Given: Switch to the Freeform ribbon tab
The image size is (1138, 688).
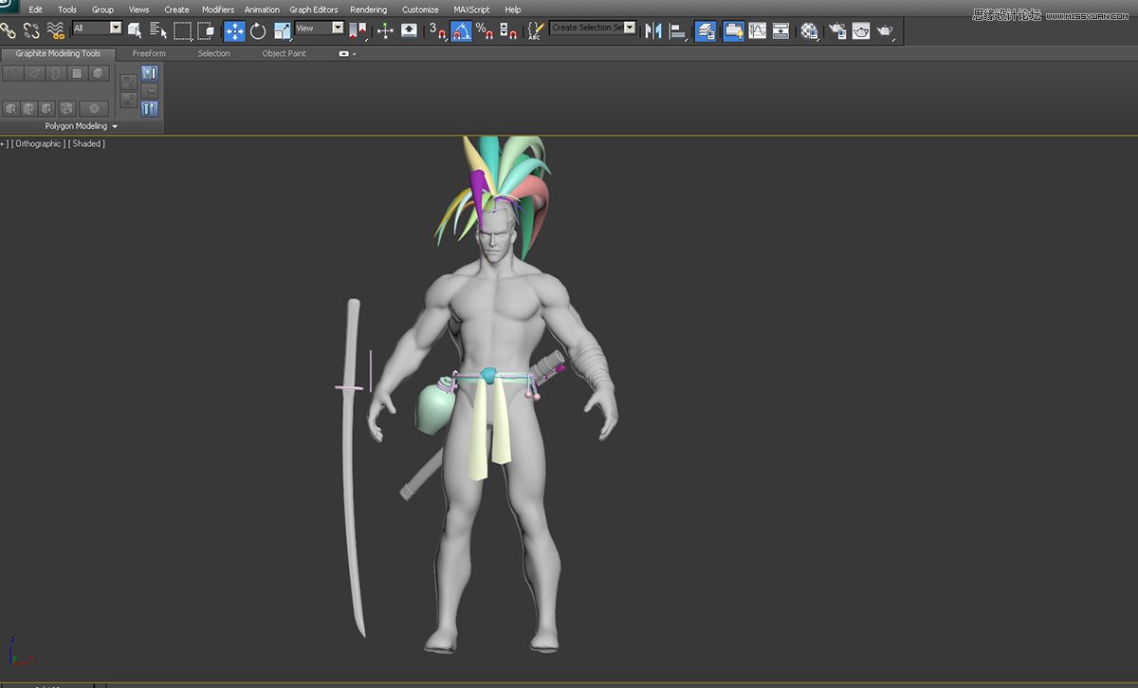Looking at the screenshot, I should 149,53.
